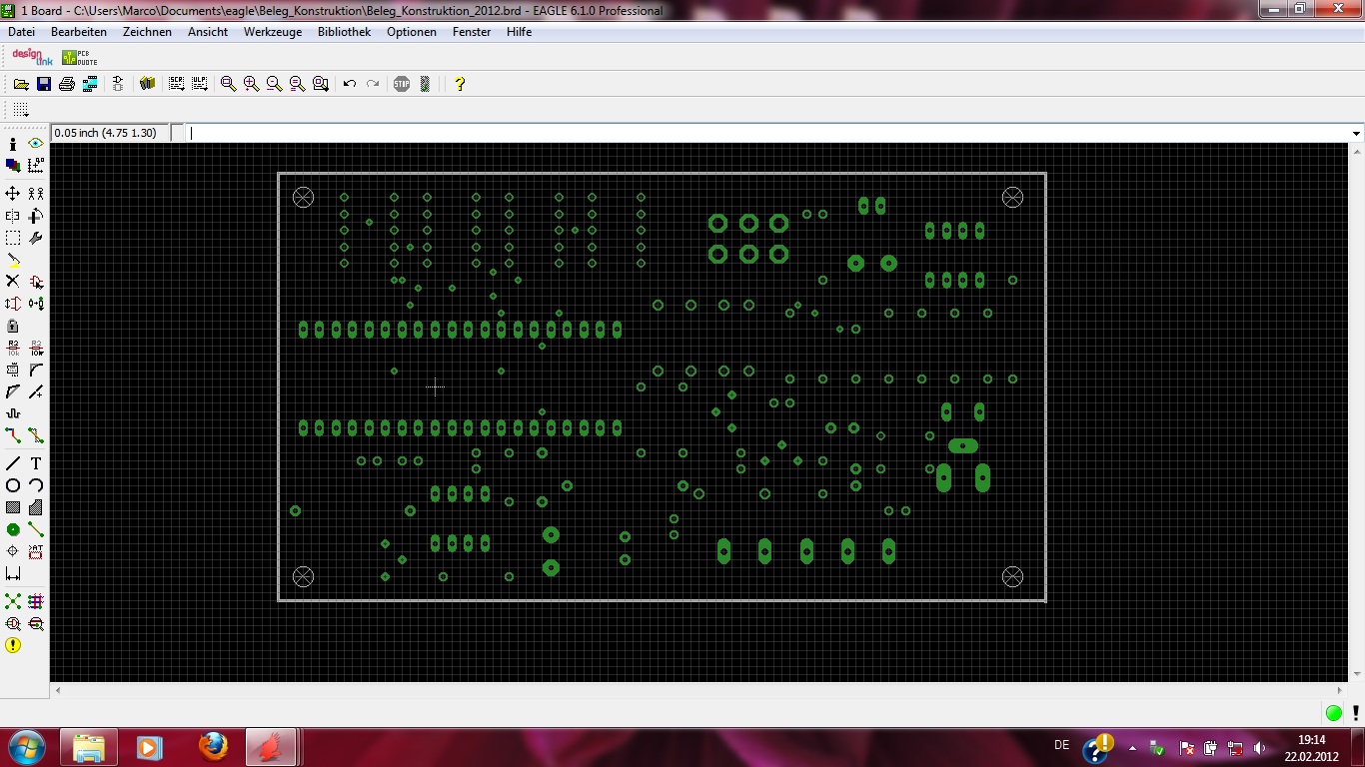Open the Bibliothek menu
The height and width of the screenshot is (767, 1365).
[x=344, y=32]
